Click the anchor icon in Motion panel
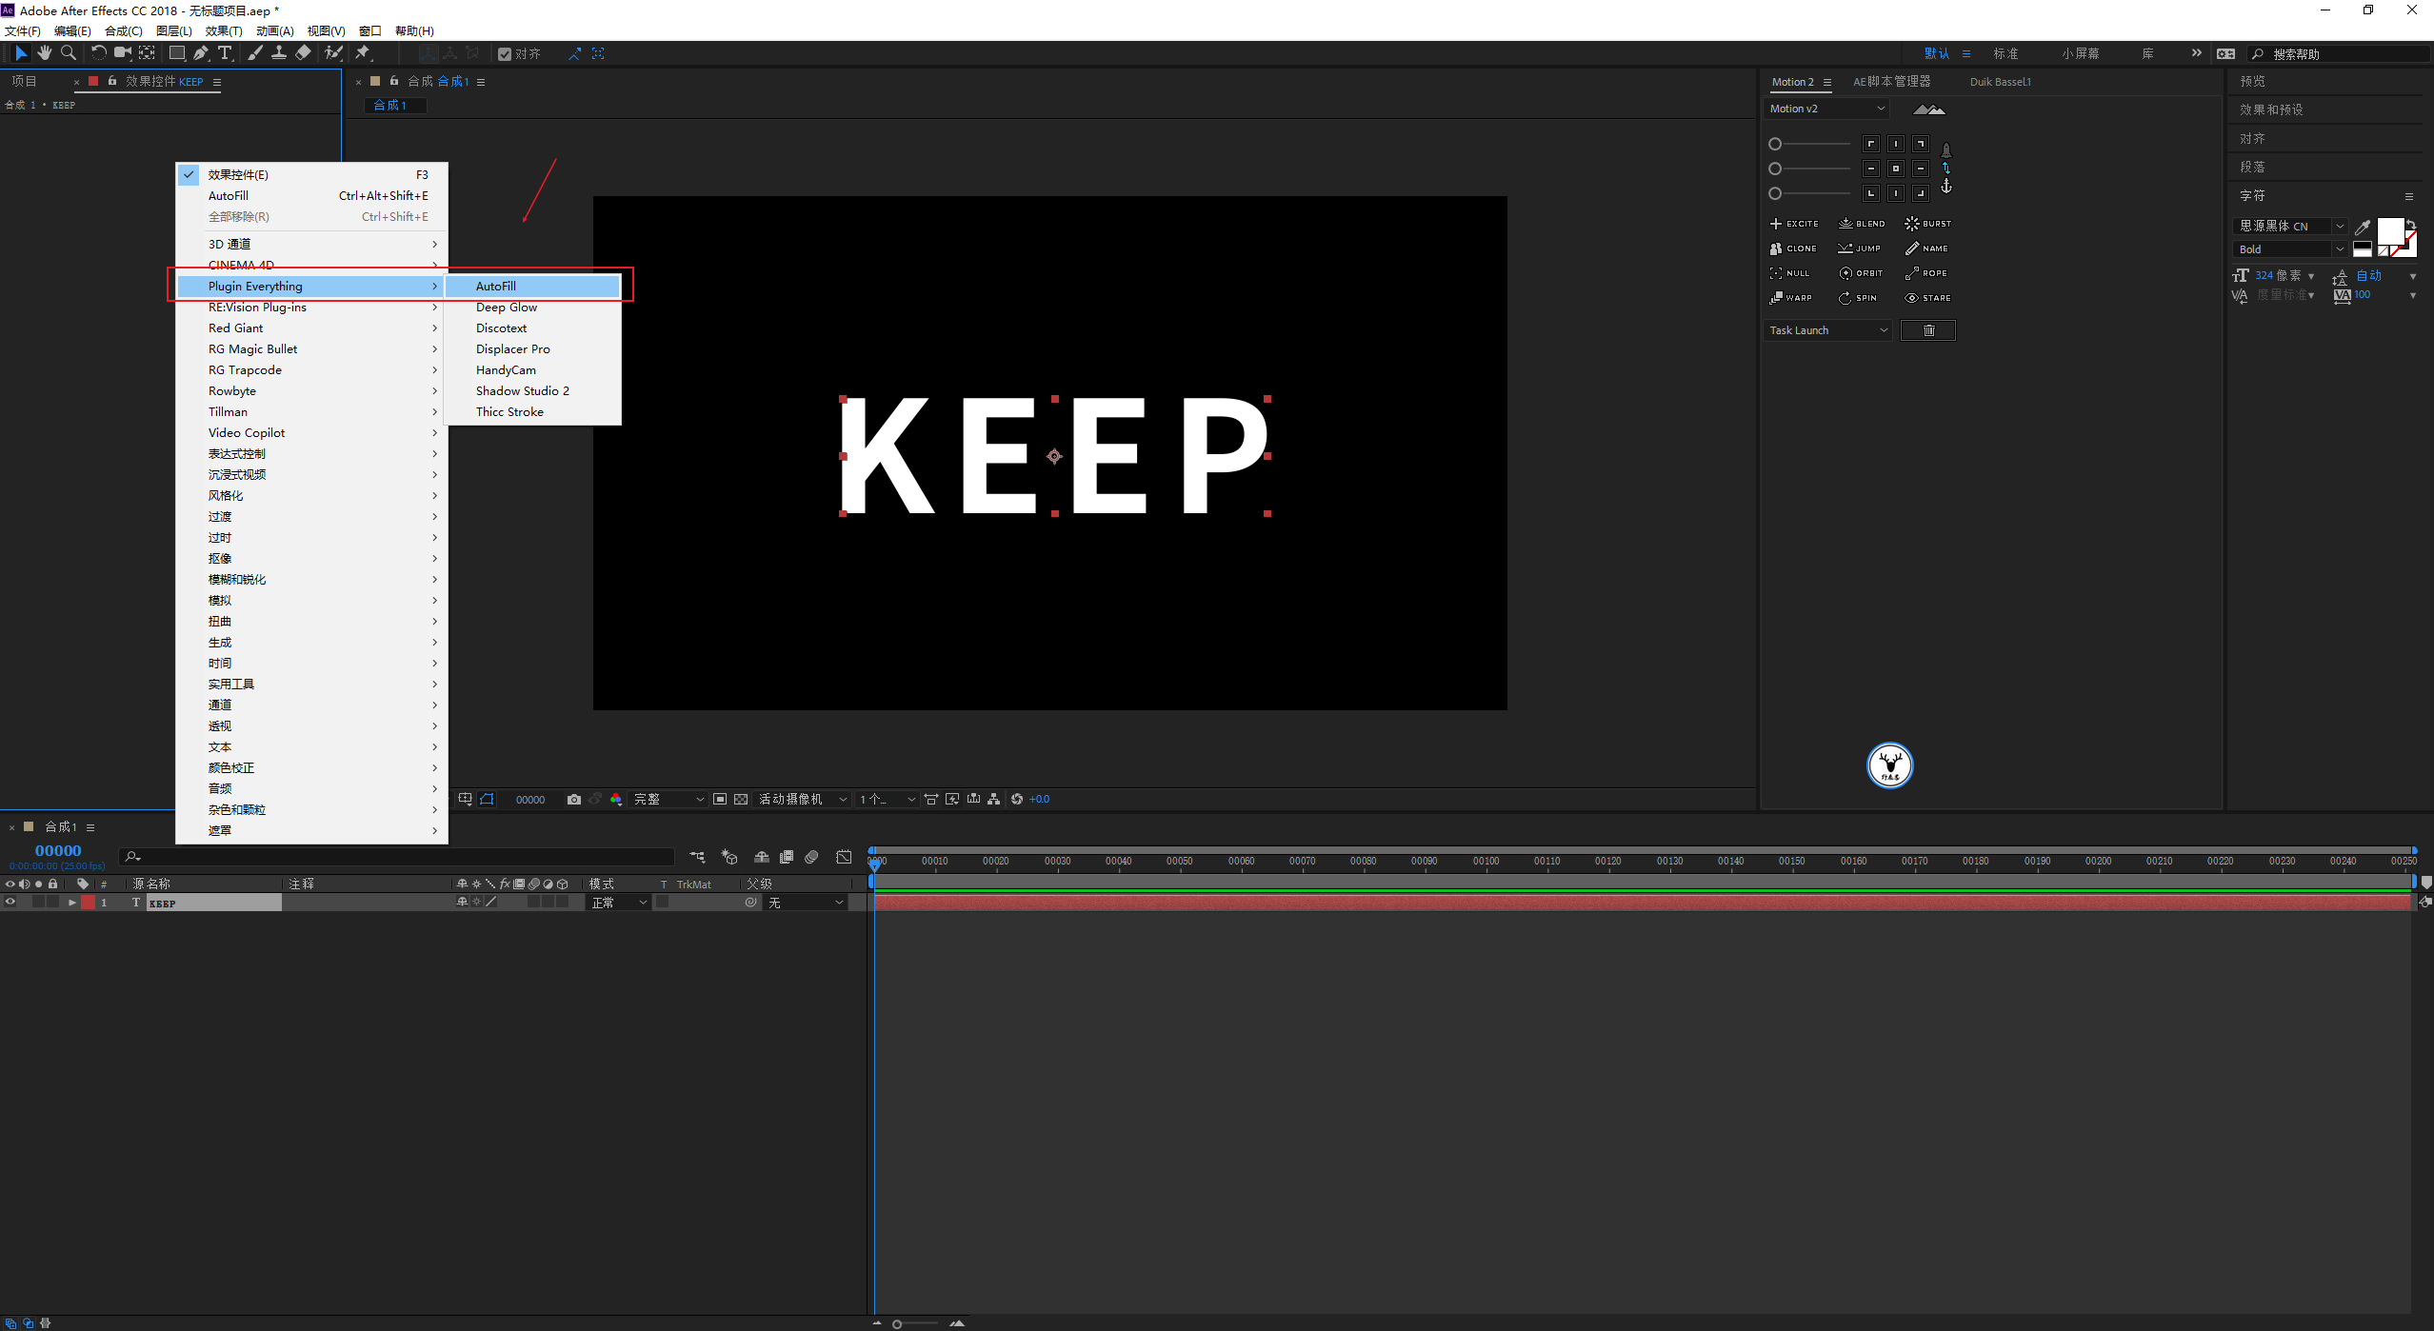Viewport: 2434px width, 1331px height. (1946, 188)
